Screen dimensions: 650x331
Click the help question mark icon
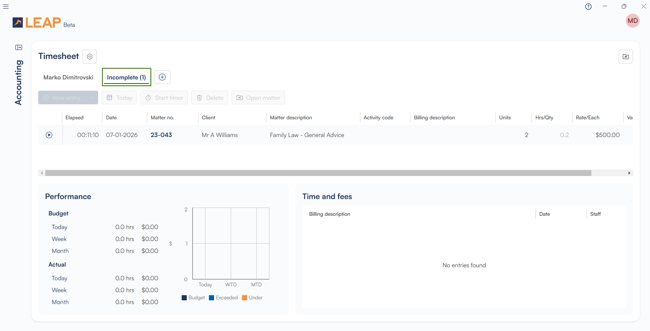click(x=588, y=6)
